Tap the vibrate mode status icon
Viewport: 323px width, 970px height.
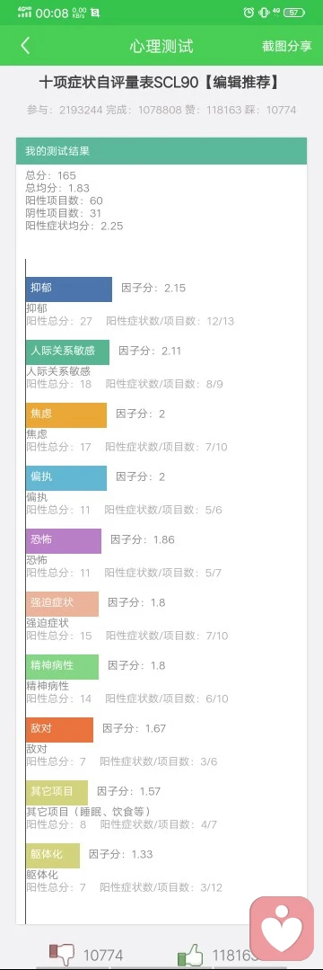264,12
